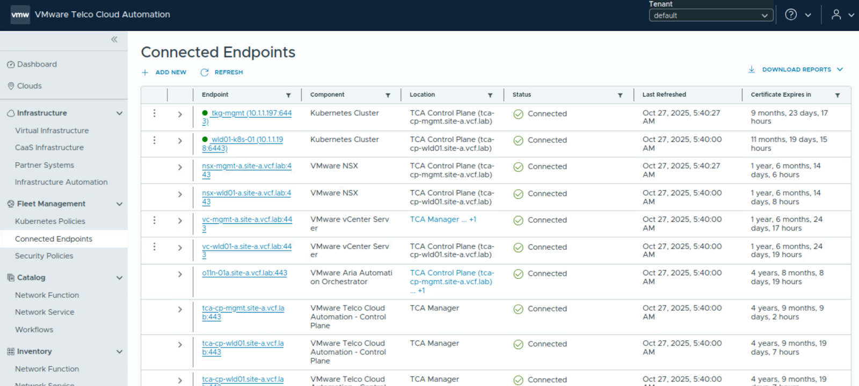Open the help menu icon

pos(791,14)
